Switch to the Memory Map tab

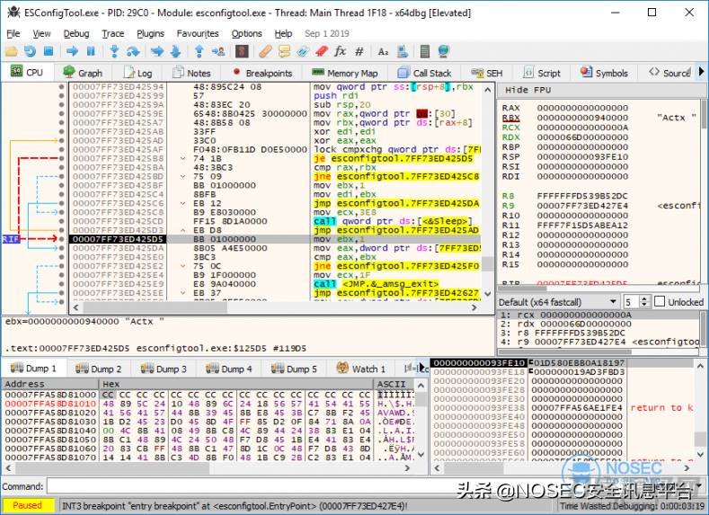[345, 73]
